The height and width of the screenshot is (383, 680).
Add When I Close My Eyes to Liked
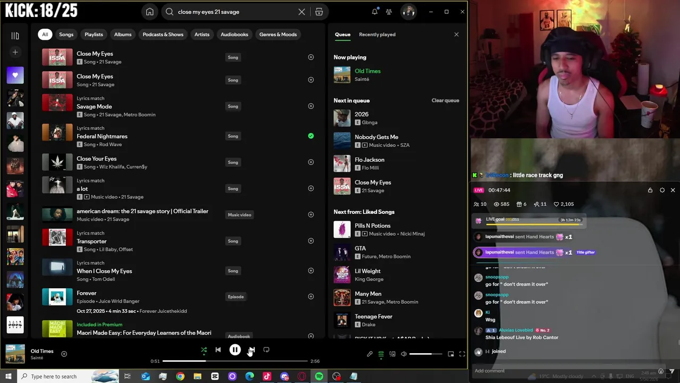tap(311, 270)
